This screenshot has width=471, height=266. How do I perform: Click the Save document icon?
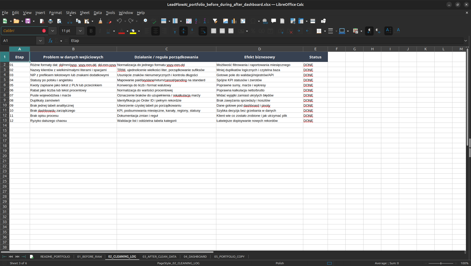[28, 21]
